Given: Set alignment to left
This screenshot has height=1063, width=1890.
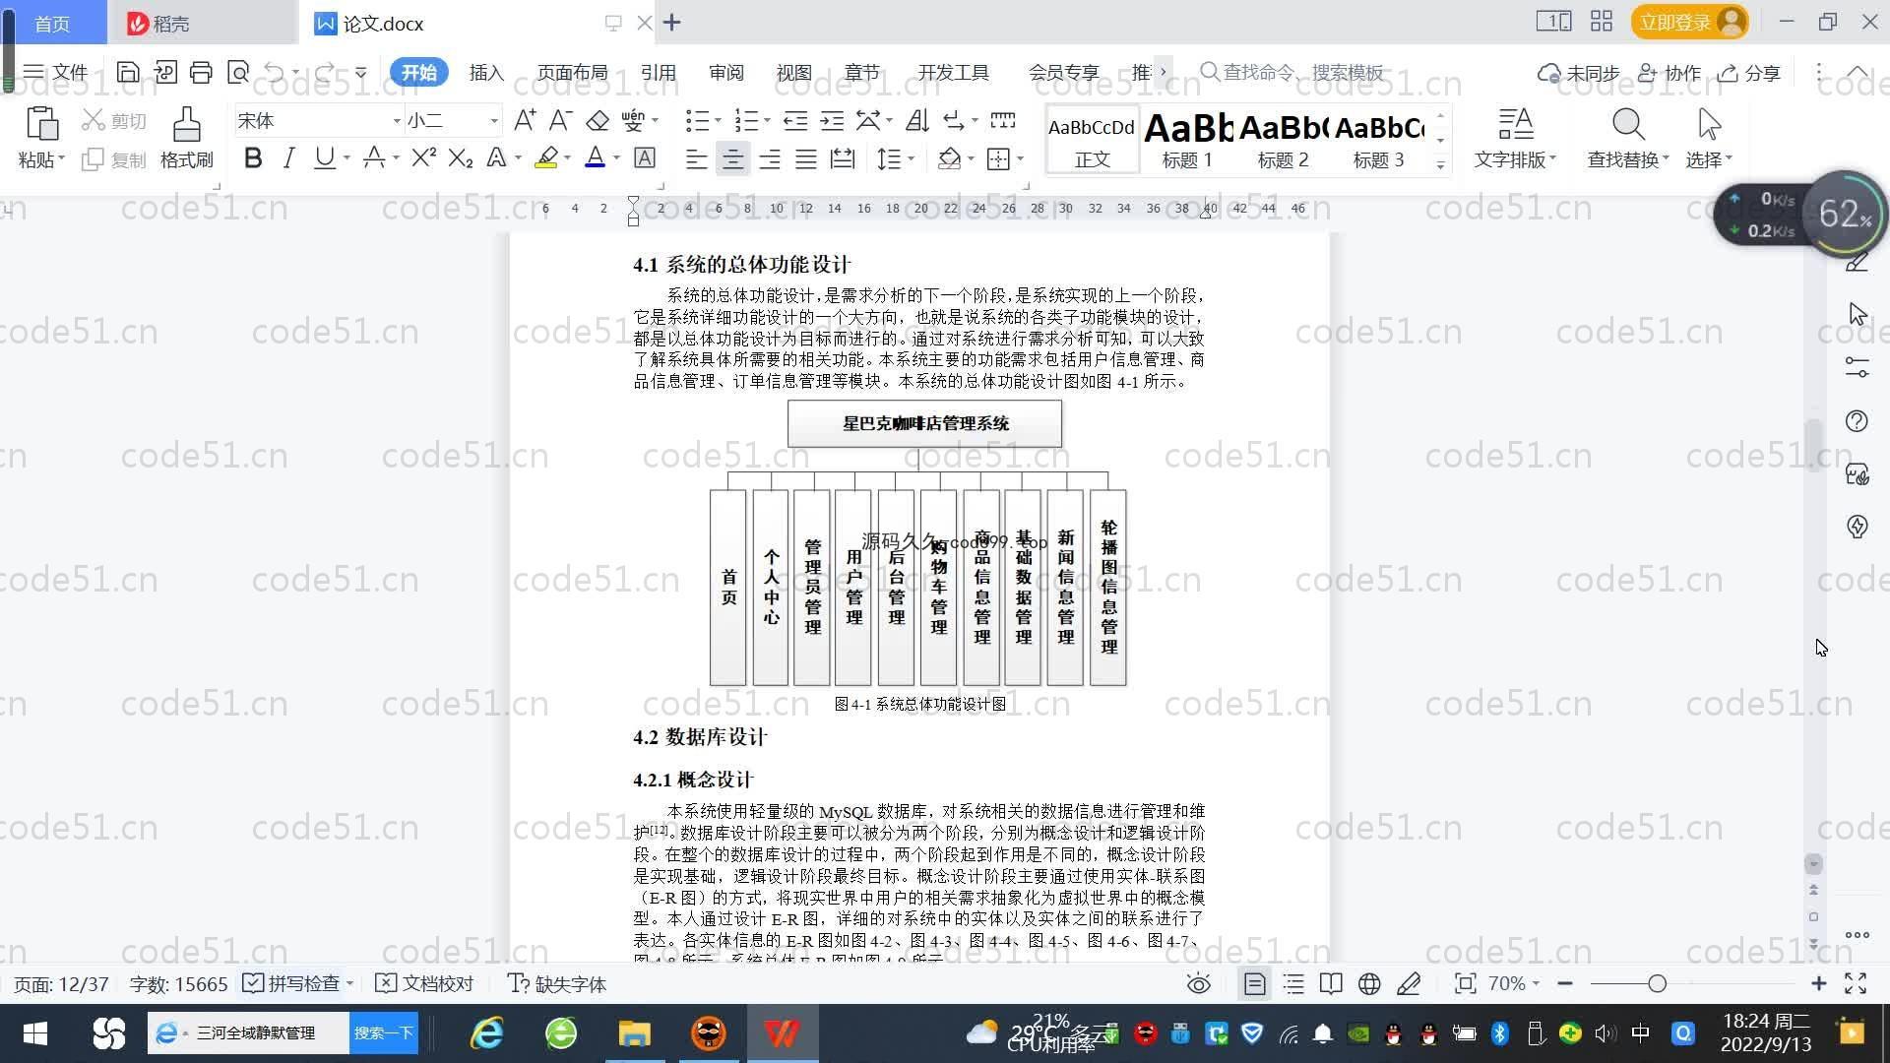Looking at the screenshot, I should 696,158.
